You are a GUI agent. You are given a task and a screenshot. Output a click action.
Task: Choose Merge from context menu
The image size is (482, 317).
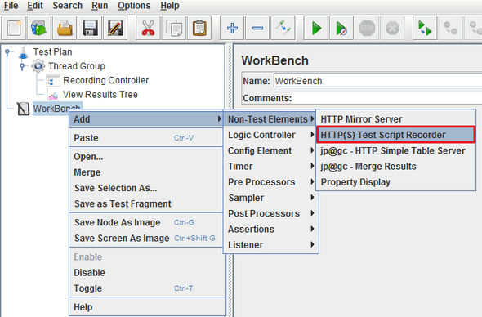[x=147, y=172]
